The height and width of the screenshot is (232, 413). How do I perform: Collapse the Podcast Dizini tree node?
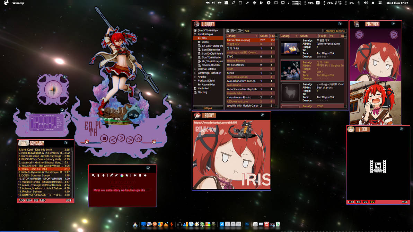(195, 81)
